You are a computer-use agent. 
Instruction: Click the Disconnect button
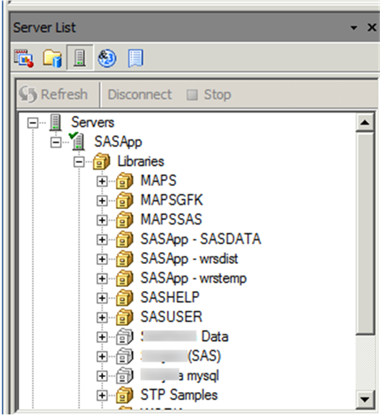coord(140,95)
